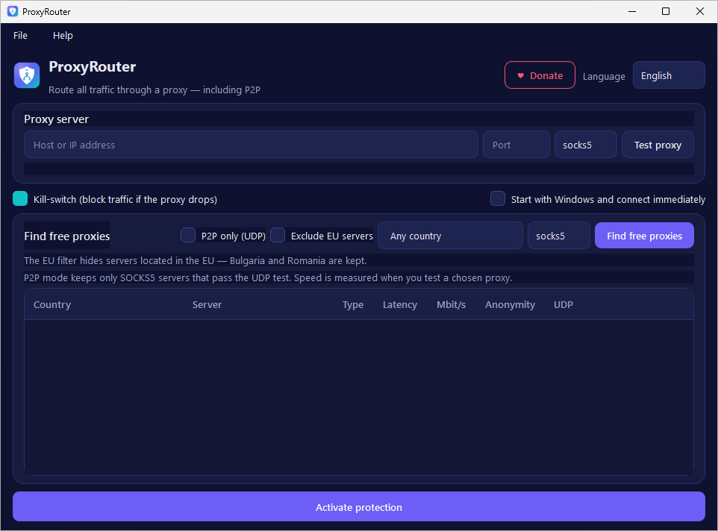The width and height of the screenshot is (718, 531).
Task: Open the Help menu
Action: (63, 36)
